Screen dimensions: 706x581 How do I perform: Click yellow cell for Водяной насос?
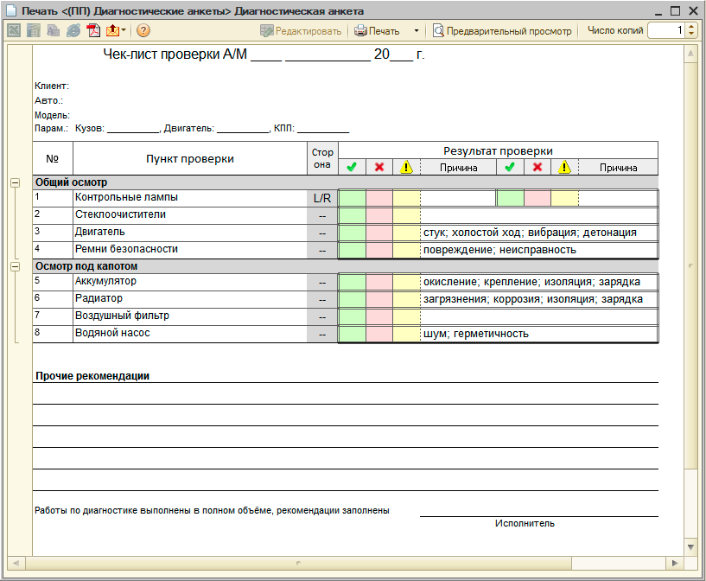(407, 335)
